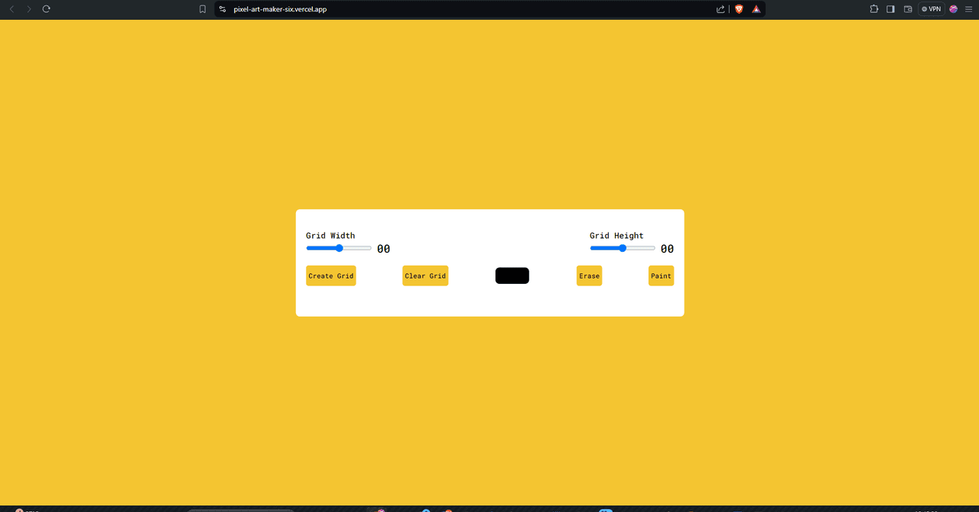Open the black color picker swatch

coord(512,276)
